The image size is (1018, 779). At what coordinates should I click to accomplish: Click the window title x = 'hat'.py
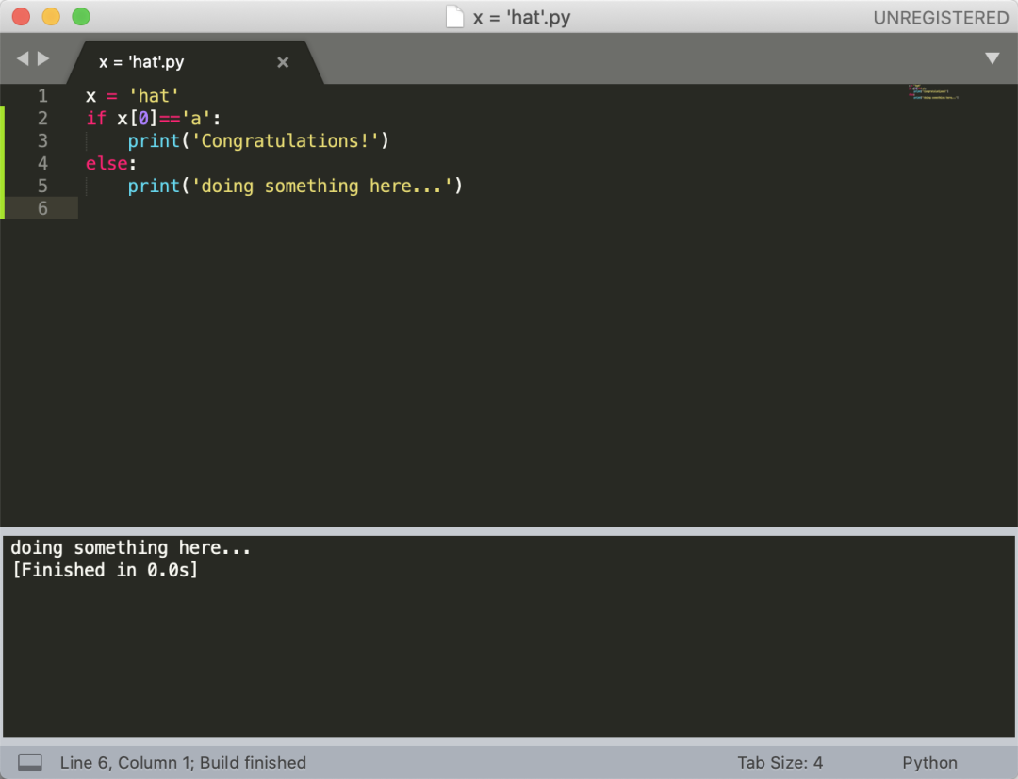click(522, 18)
